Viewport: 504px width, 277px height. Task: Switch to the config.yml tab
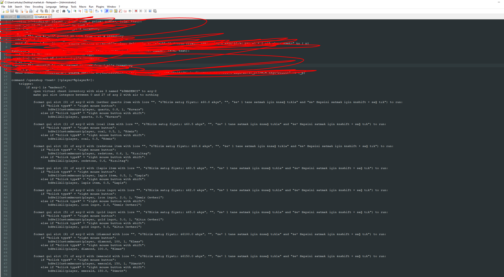click(x=25, y=17)
